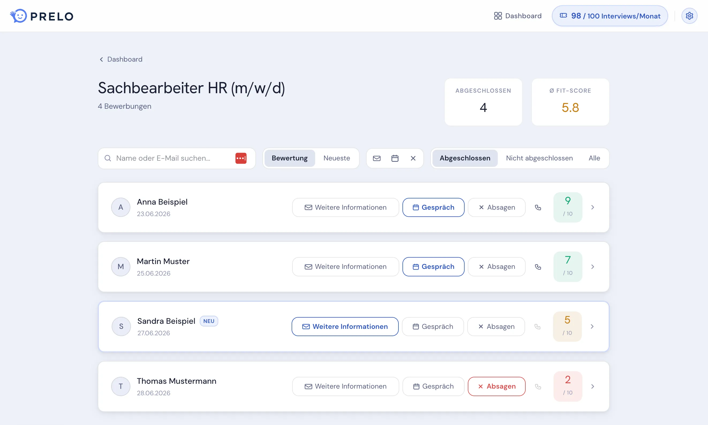Click Absagen for Thomas Mustermann
Viewport: 708px width, 425px height.
click(x=497, y=386)
